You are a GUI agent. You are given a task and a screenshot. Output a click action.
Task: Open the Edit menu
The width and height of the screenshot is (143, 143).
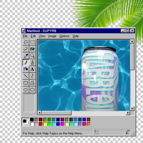coord(33,36)
